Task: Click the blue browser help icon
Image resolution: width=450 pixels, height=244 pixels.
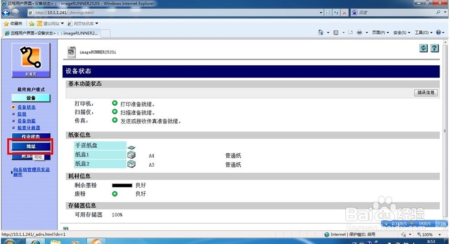Action: tap(438, 33)
